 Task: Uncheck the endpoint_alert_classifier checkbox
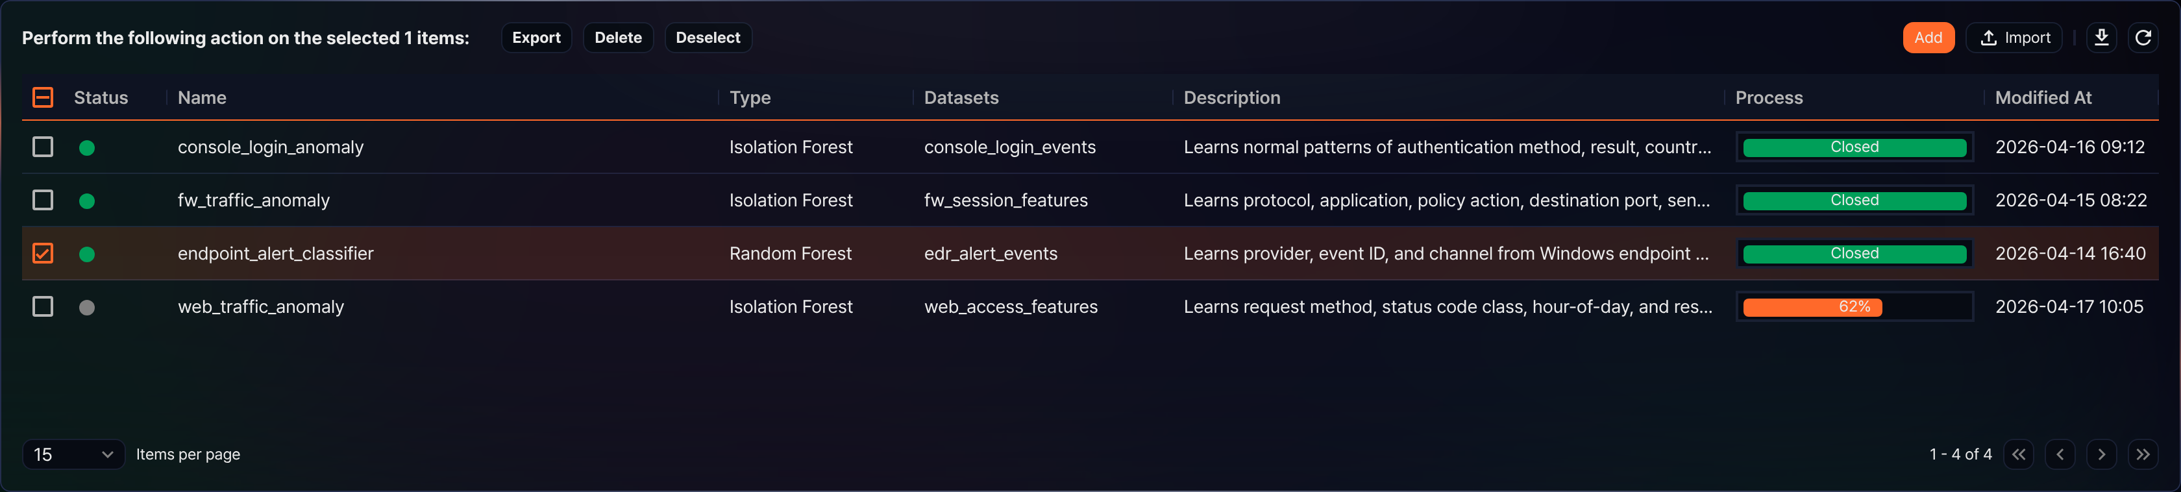click(x=42, y=253)
